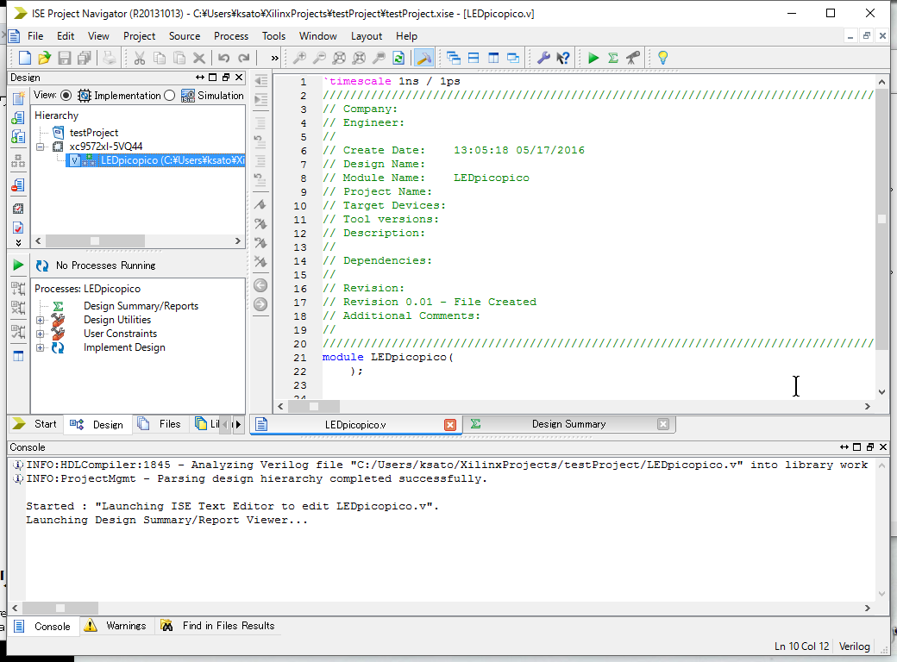Viewport: 897px width, 662px height.
Task: Click the Open file toolbar icon
Action: click(44, 58)
